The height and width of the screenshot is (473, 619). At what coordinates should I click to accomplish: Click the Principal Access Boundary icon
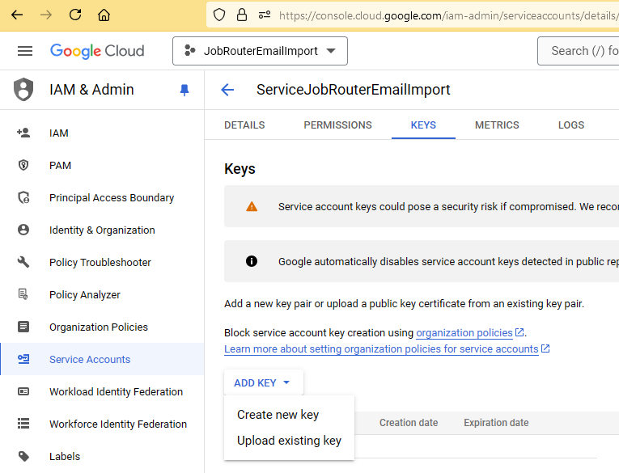(x=23, y=197)
